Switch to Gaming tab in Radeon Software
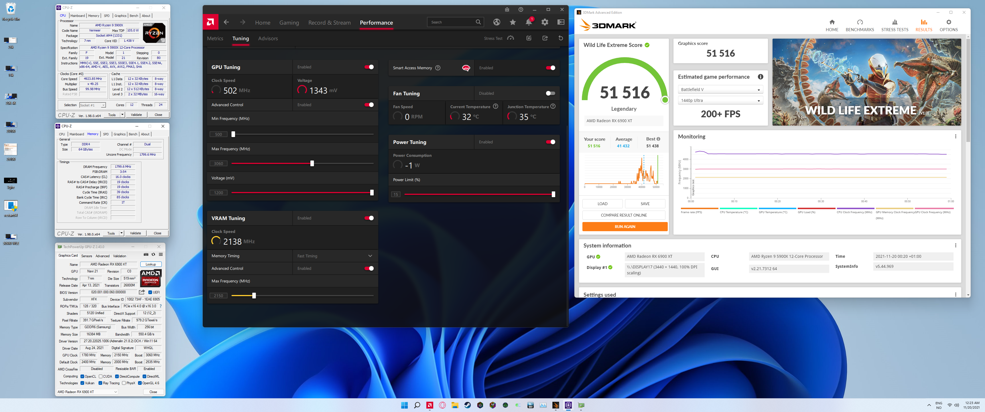This screenshot has height=412, width=985. pos(289,23)
